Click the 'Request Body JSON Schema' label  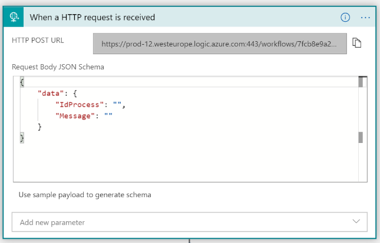coord(58,66)
